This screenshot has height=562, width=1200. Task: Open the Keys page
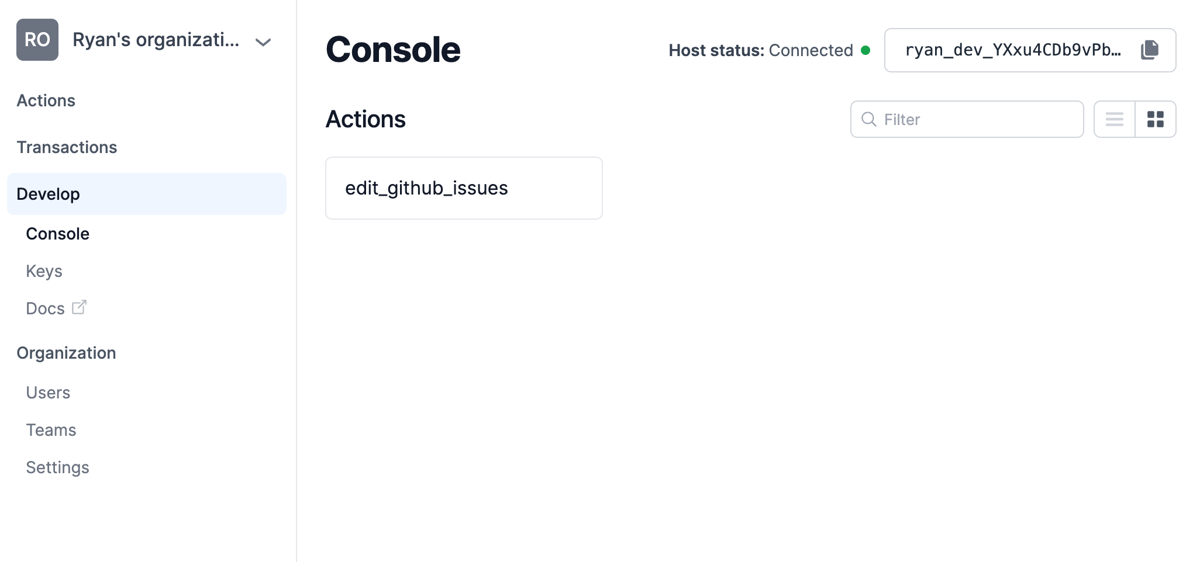coord(44,271)
